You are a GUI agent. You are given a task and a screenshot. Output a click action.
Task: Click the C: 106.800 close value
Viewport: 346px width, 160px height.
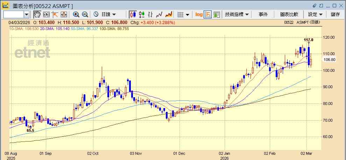point(116,22)
